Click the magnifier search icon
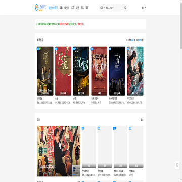This screenshot has height=182, width=182. 125,8
